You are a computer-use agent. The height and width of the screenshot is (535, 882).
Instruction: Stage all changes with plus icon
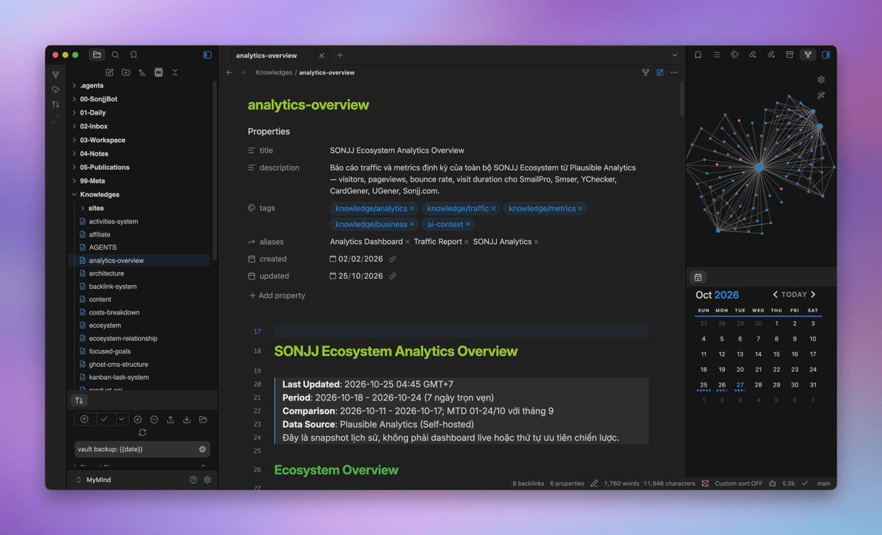[x=137, y=420]
